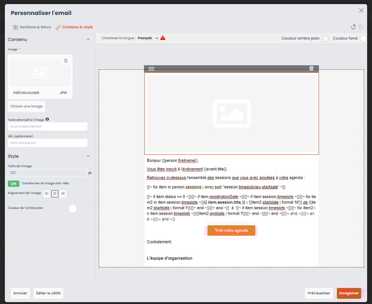Screen dimensions: 372x304
Task: Collapse the Contenu section
Action: 88,39
